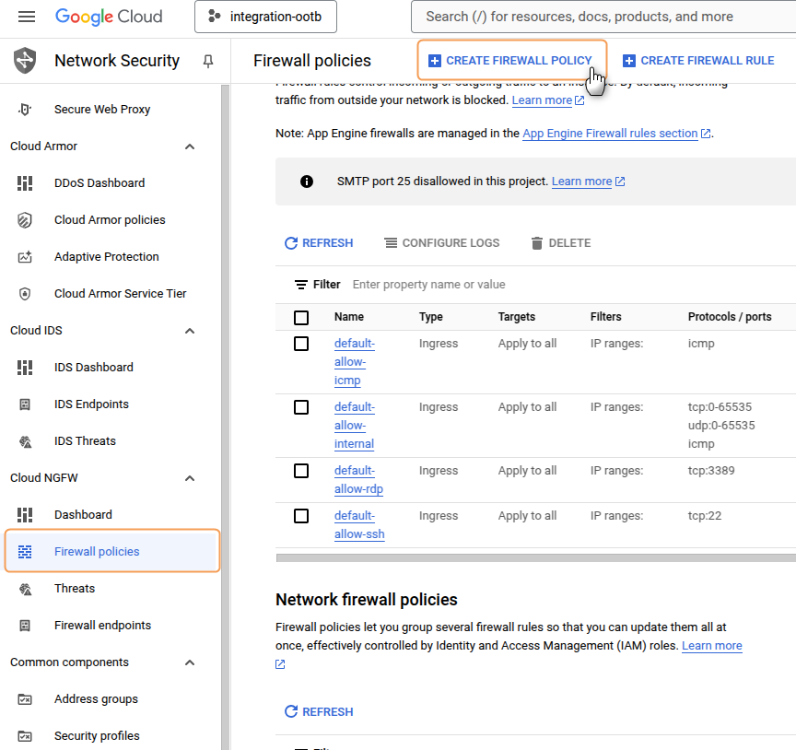Collapse the Cloud IDS section chevron
Viewport: 796px width, 750px height.
pyautogui.click(x=190, y=331)
